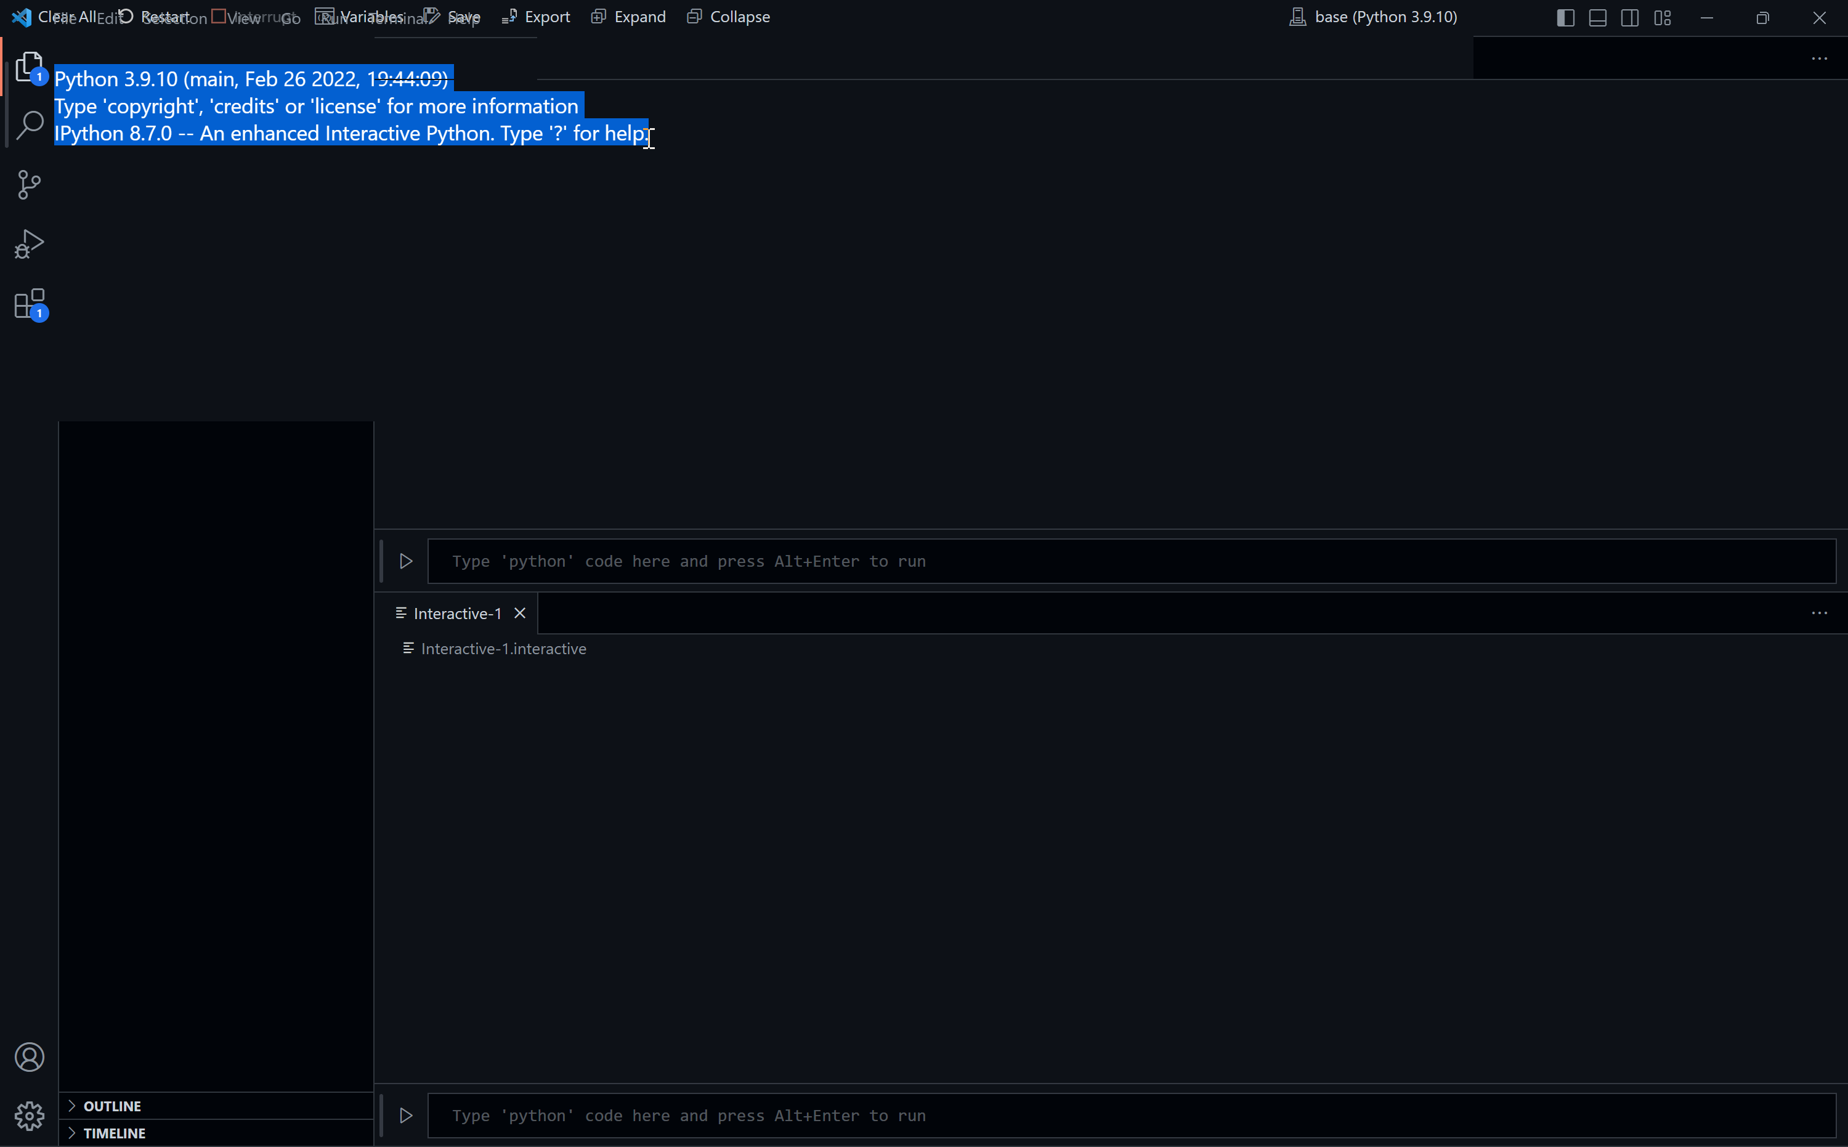Open the Run and Debug view

click(x=29, y=243)
